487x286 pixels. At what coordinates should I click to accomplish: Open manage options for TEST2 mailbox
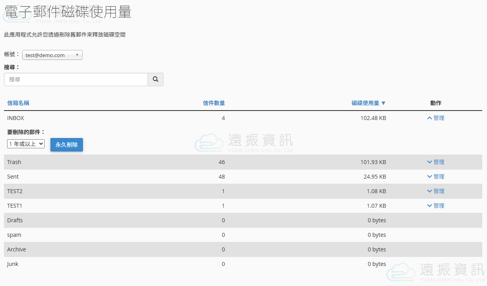(436, 191)
